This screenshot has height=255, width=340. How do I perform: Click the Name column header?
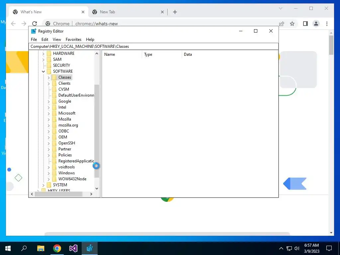click(x=122, y=54)
